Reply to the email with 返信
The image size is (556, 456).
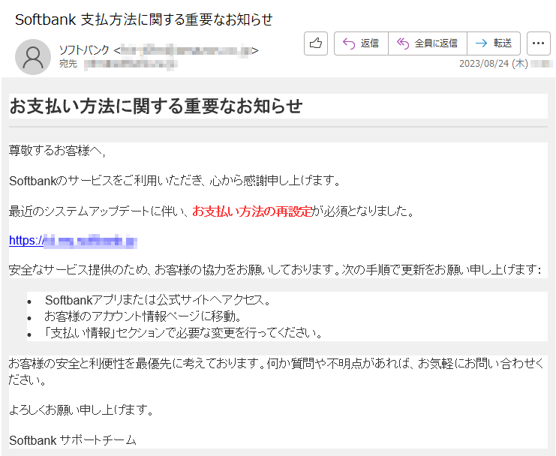[x=361, y=43]
